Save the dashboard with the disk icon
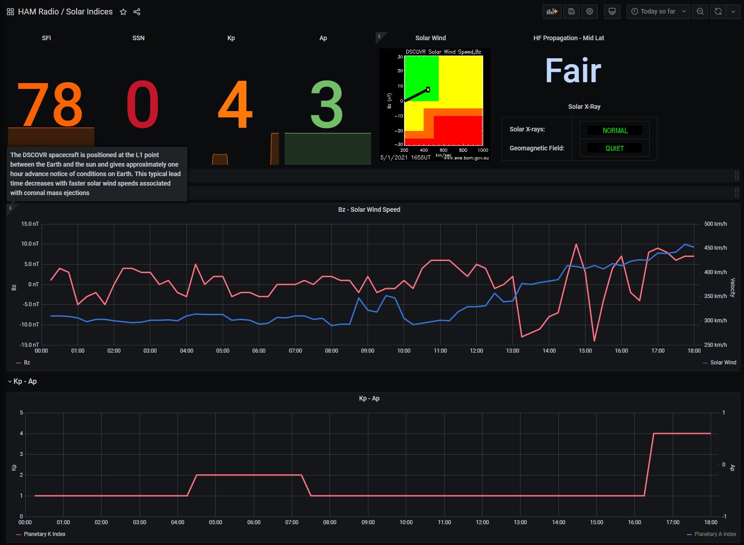744x545 pixels. [572, 12]
